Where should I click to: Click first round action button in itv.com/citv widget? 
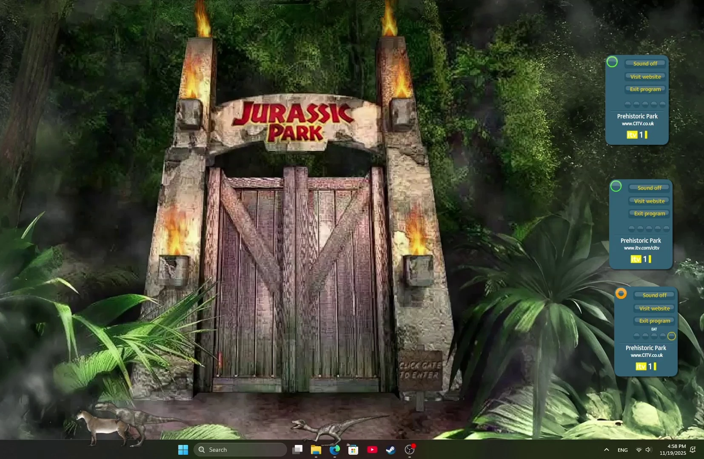(632, 229)
